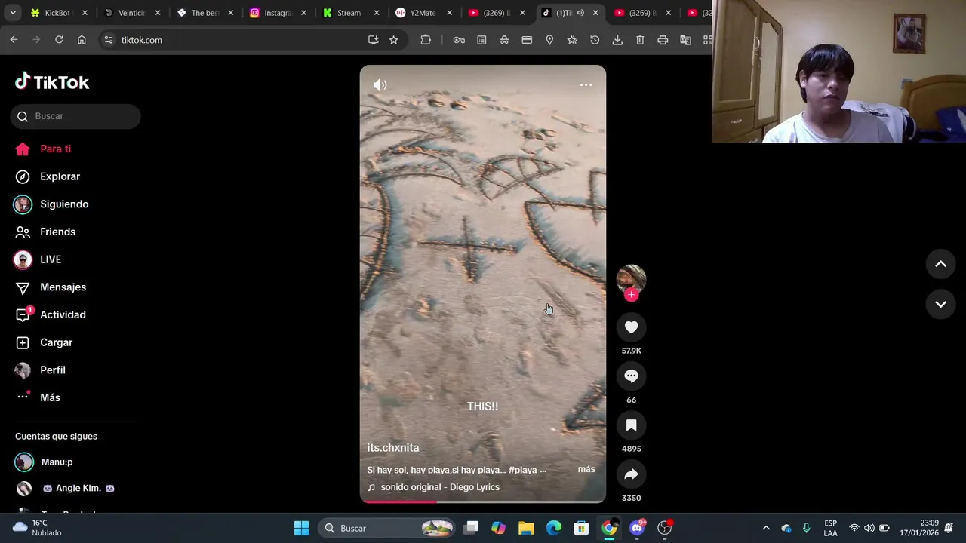966x543 pixels.
Task: Open the Extensions puzzle menu
Action: click(426, 40)
